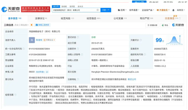
Task: Open help icon next to 注册资本
Action: (78, 49)
